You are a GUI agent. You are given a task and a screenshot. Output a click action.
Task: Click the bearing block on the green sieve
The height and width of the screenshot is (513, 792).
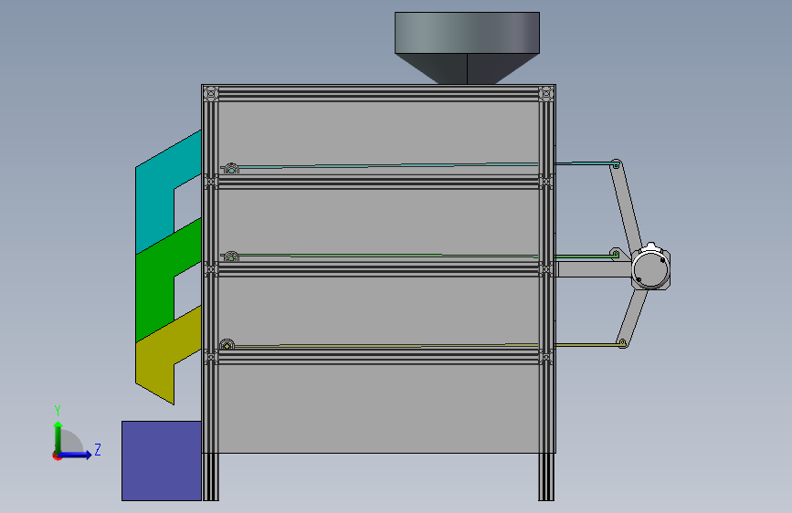231,256
